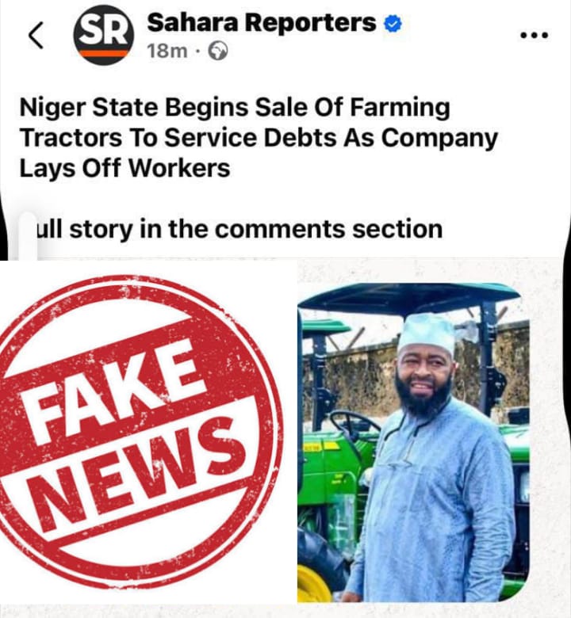The image size is (571, 618).
Task: Open the red Fake News stamp image
Action: [x=142, y=432]
